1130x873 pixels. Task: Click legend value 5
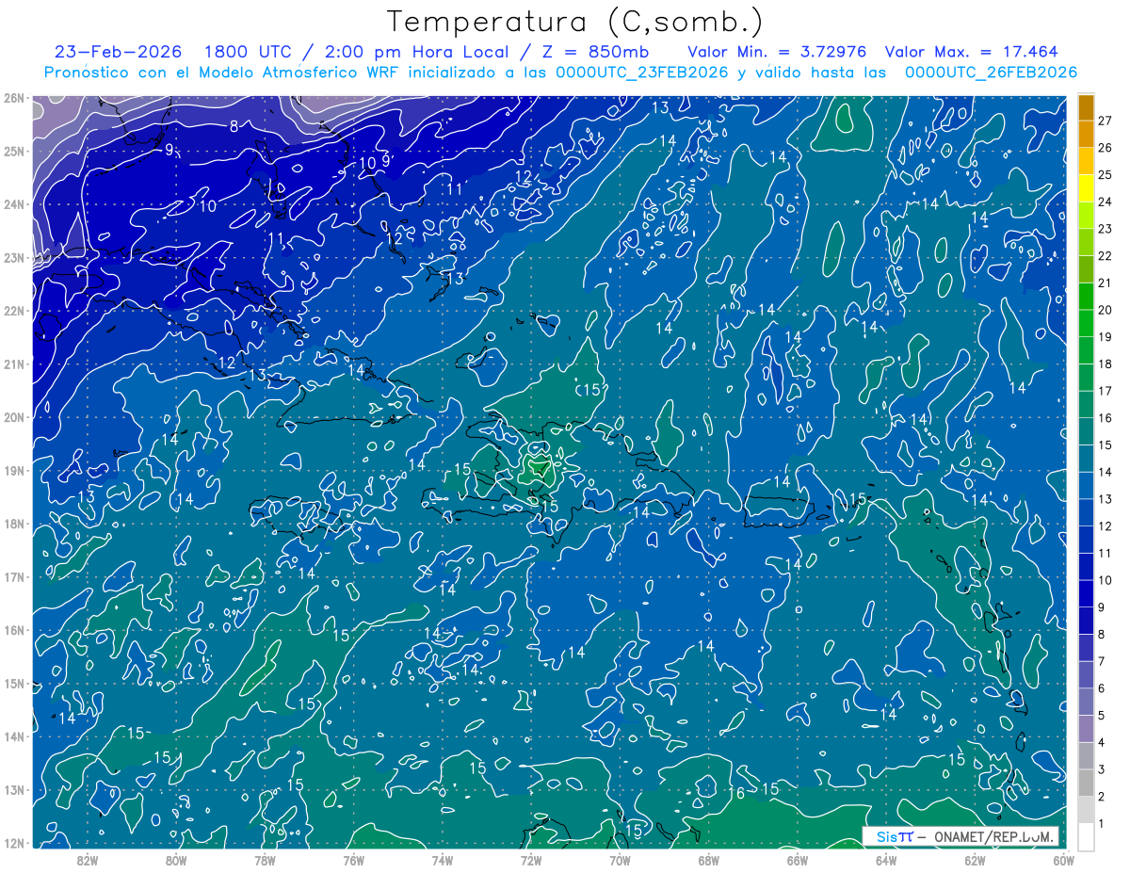coord(1102,716)
